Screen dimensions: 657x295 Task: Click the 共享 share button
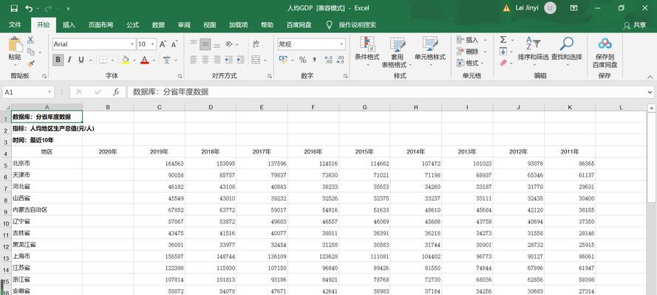636,26
